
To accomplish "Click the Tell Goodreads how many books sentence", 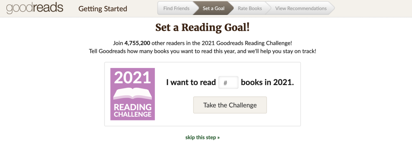I will point(202,51).
